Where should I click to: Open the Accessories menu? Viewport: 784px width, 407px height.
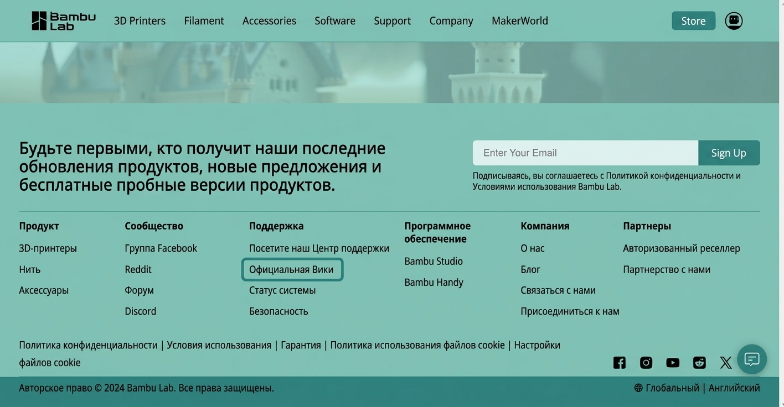coord(269,21)
